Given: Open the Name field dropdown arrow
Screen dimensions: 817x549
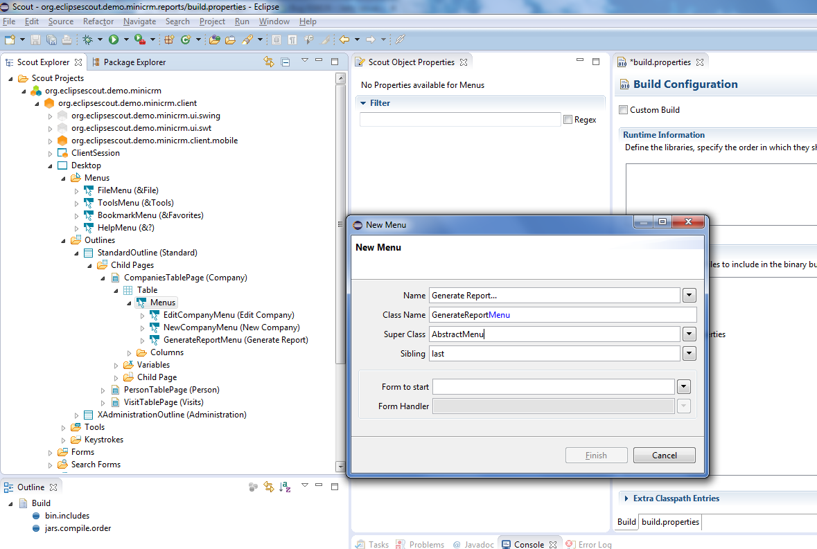Looking at the screenshot, I should click(x=689, y=296).
